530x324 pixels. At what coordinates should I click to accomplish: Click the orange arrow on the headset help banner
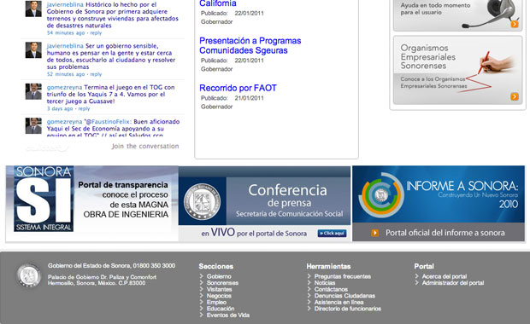click(514, 24)
